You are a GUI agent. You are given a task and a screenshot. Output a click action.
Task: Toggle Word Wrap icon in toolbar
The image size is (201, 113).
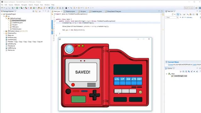tap(55, 8)
